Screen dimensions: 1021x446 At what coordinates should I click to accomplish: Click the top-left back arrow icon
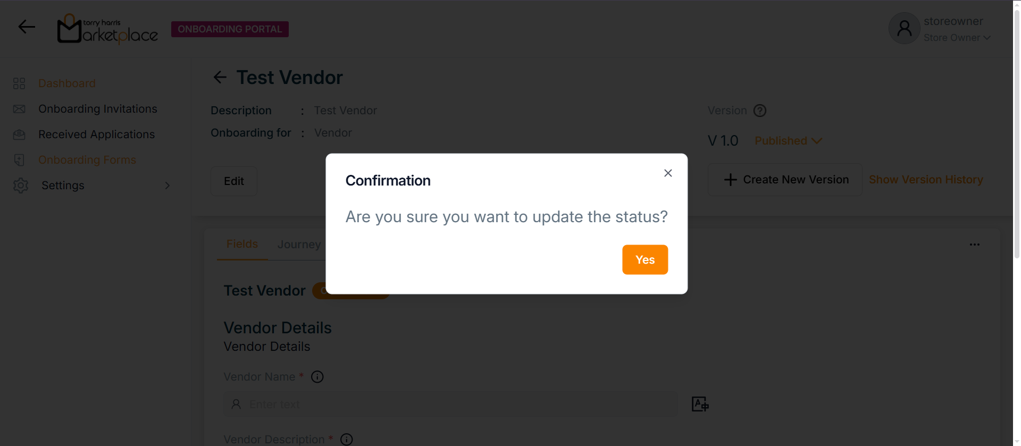tap(27, 27)
